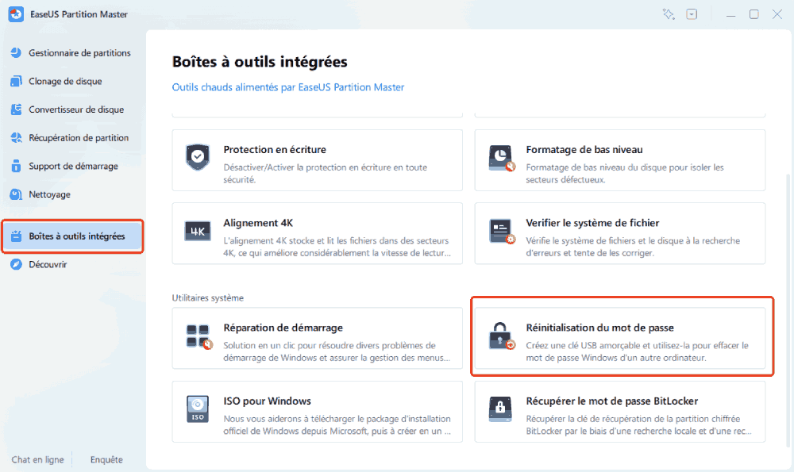Click the Clonage de disque sidebar icon
This screenshot has width=794, height=472.
tap(16, 81)
